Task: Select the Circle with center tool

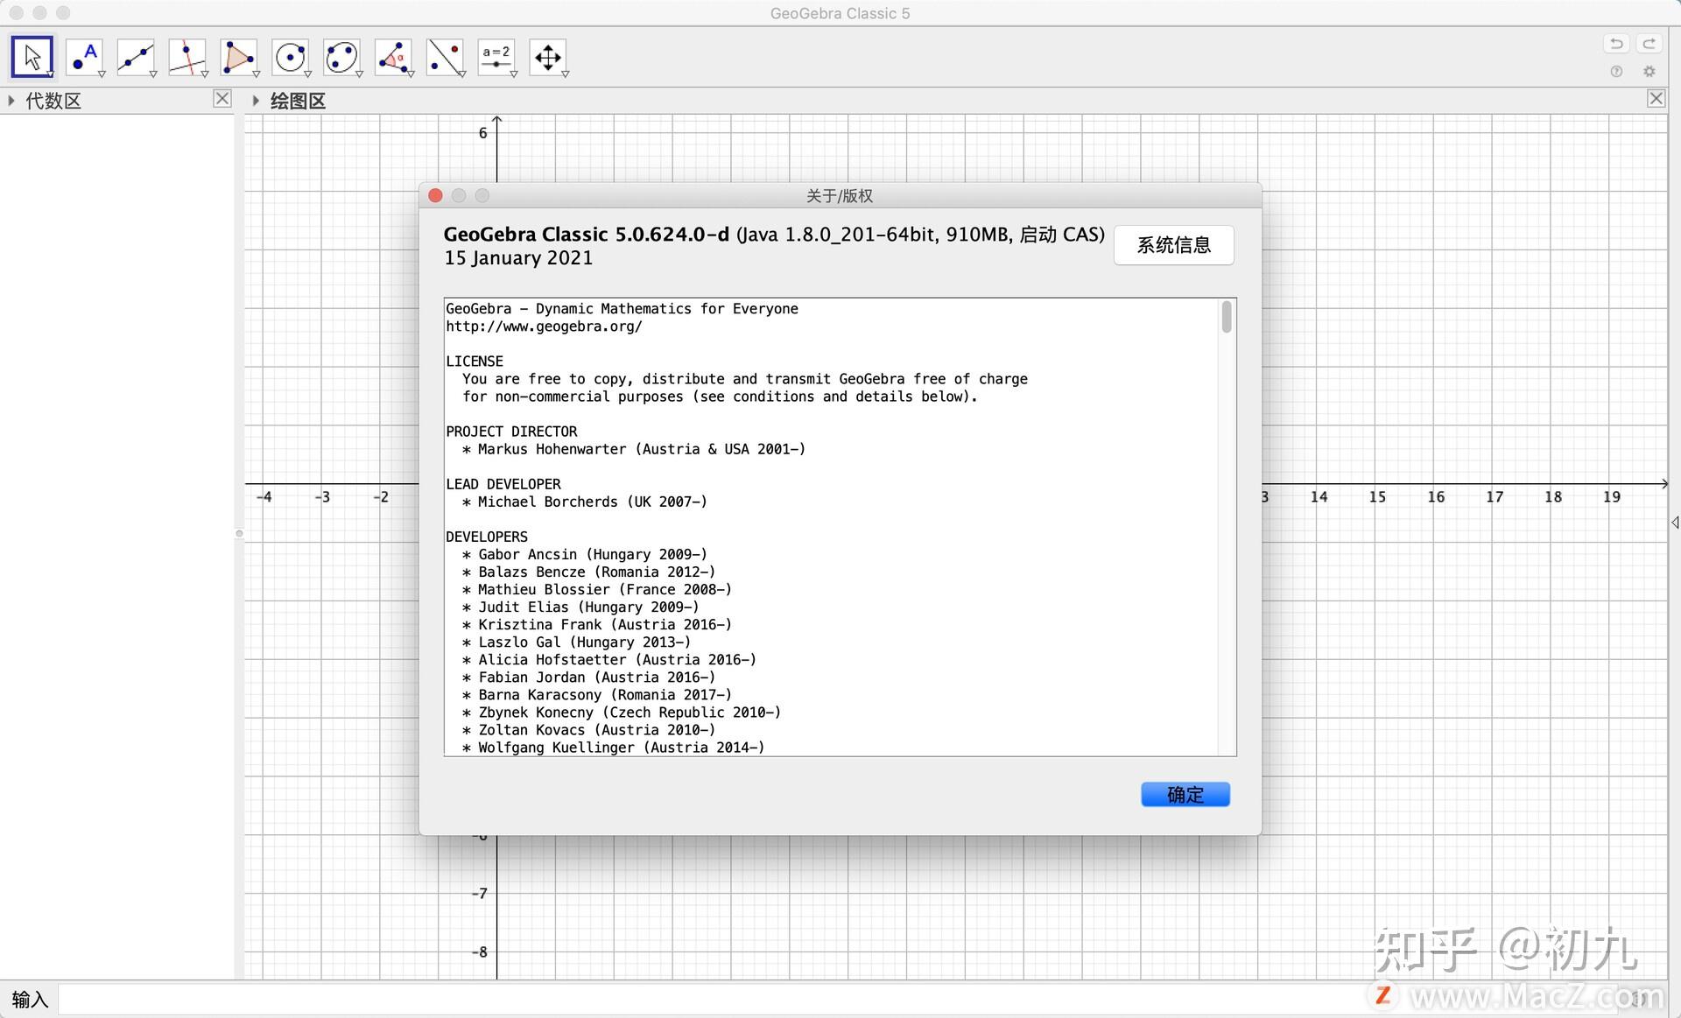Action: (291, 58)
